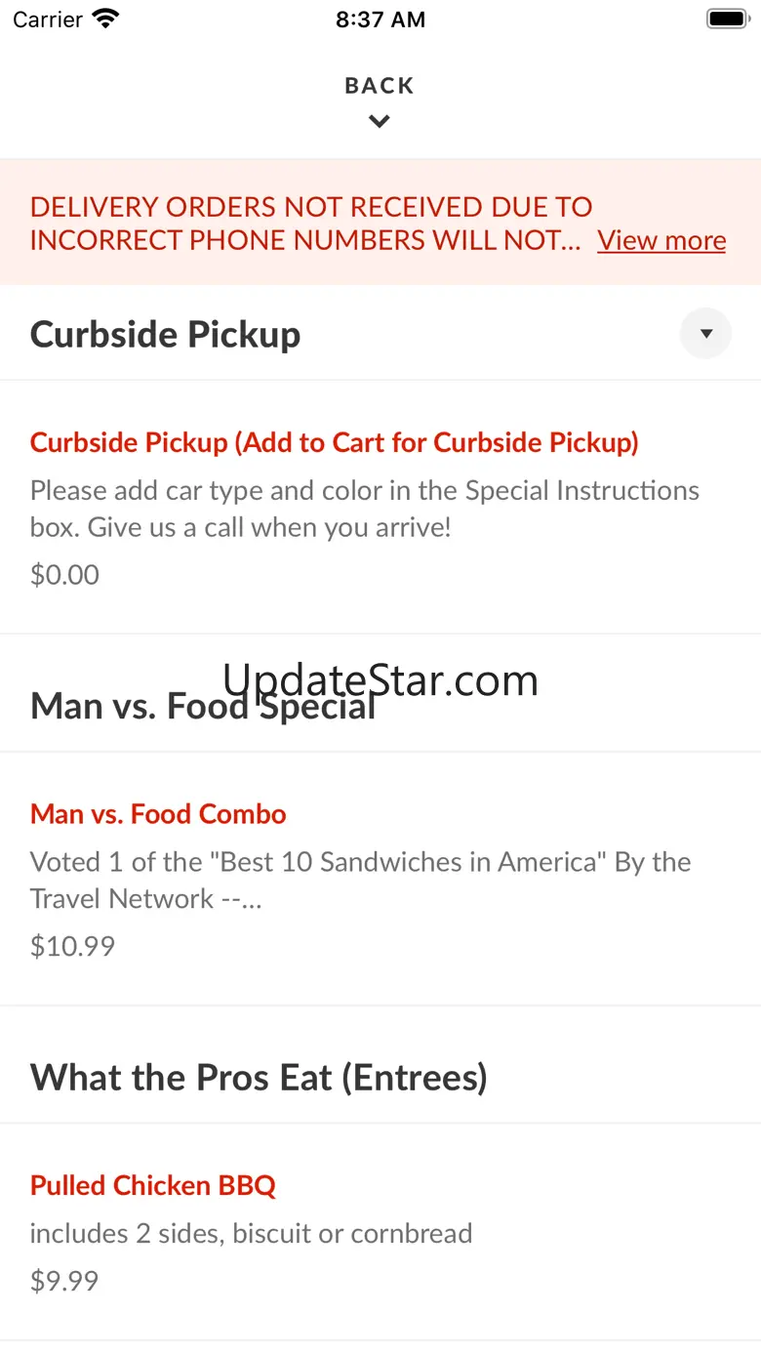Tap What the Pros Eat (Entrees) heading
This screenshot has width=761, height=1354.
tap(259, 1078)
